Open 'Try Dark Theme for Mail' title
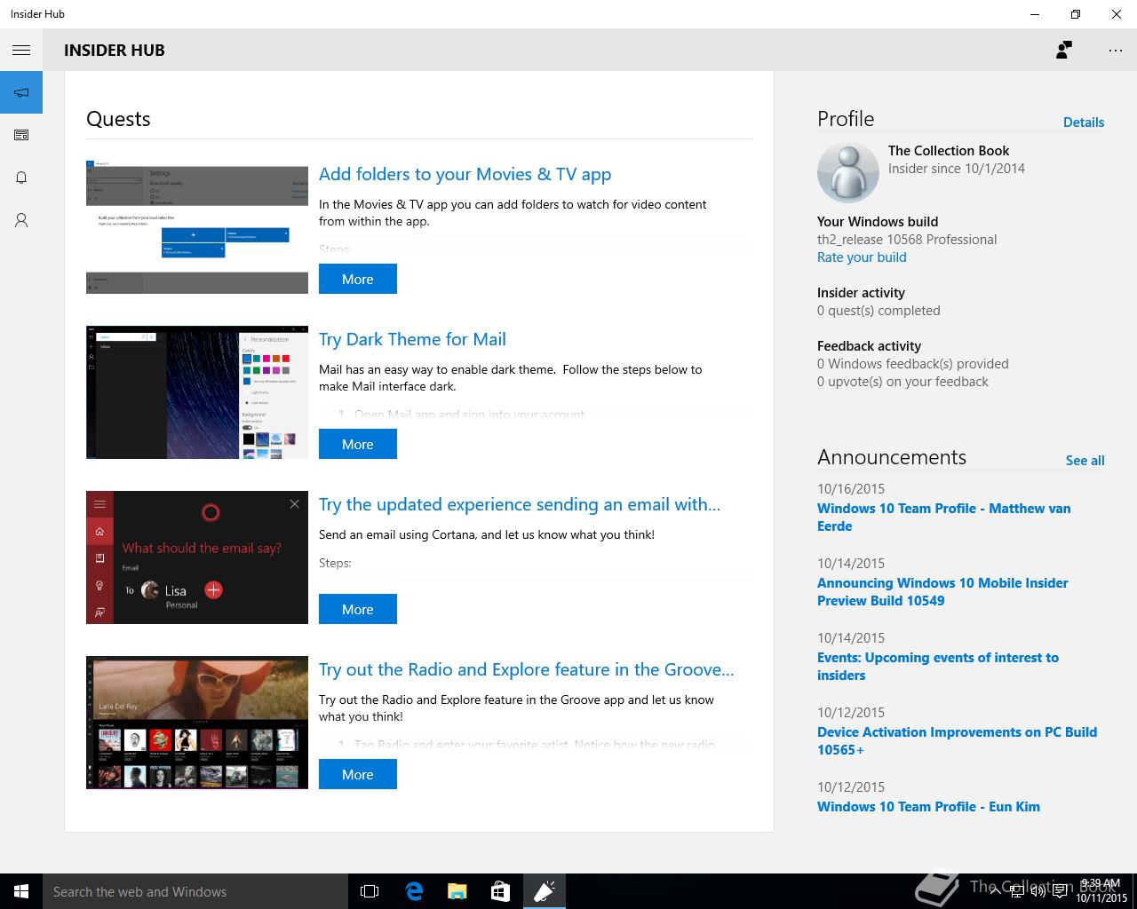Screen dimensions: 1137x909 (412, 339)
